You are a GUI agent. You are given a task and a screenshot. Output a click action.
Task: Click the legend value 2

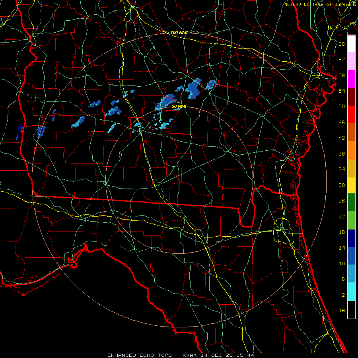click(x=343, y=295)
